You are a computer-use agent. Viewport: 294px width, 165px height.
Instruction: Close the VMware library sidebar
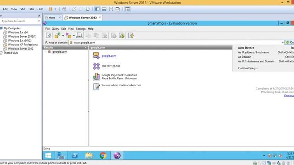point(39,16)
